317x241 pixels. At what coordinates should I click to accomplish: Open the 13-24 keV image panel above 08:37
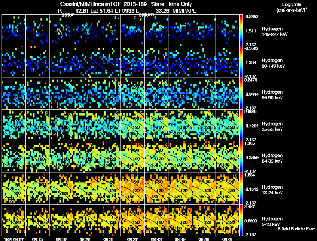point(133,188)
